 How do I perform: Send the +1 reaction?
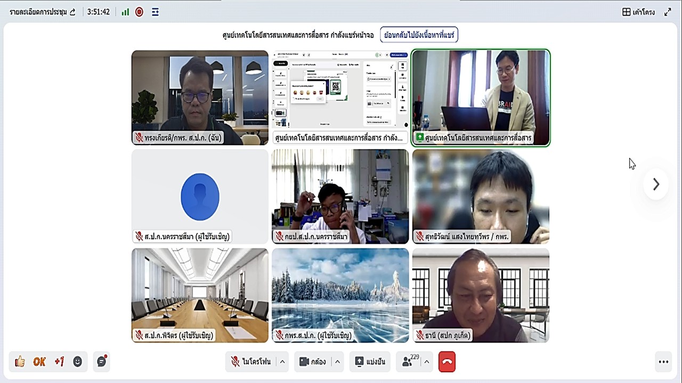click(59, 362)
